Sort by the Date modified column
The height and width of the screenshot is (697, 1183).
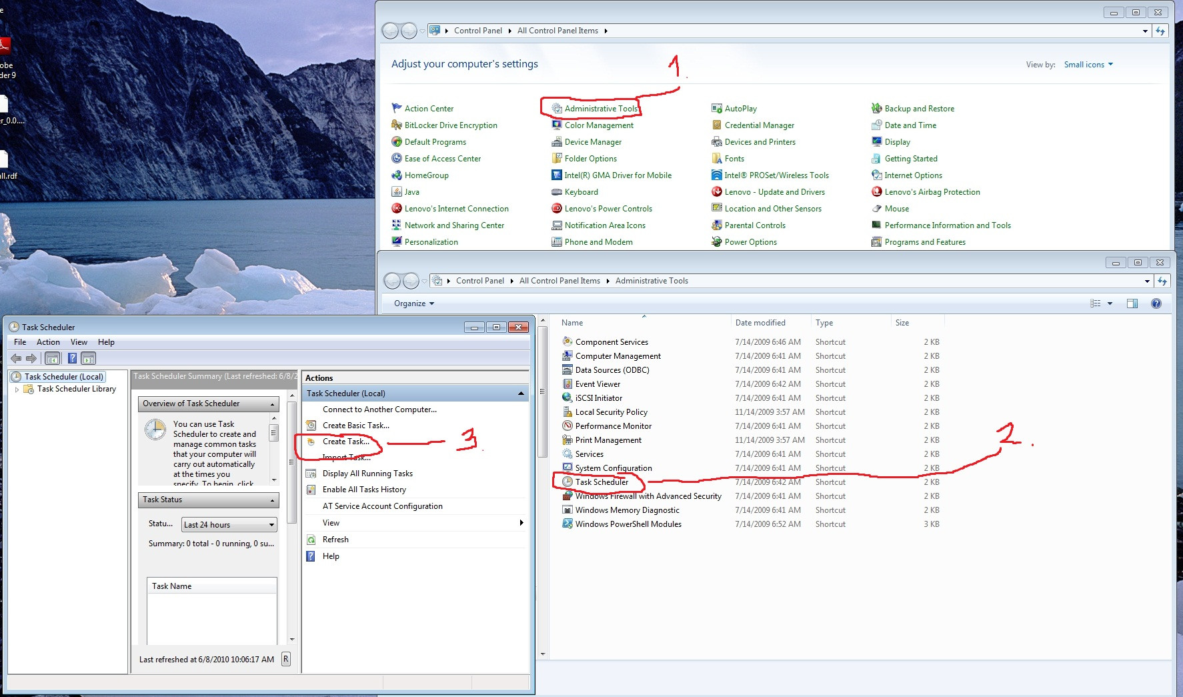coord(771,323)
